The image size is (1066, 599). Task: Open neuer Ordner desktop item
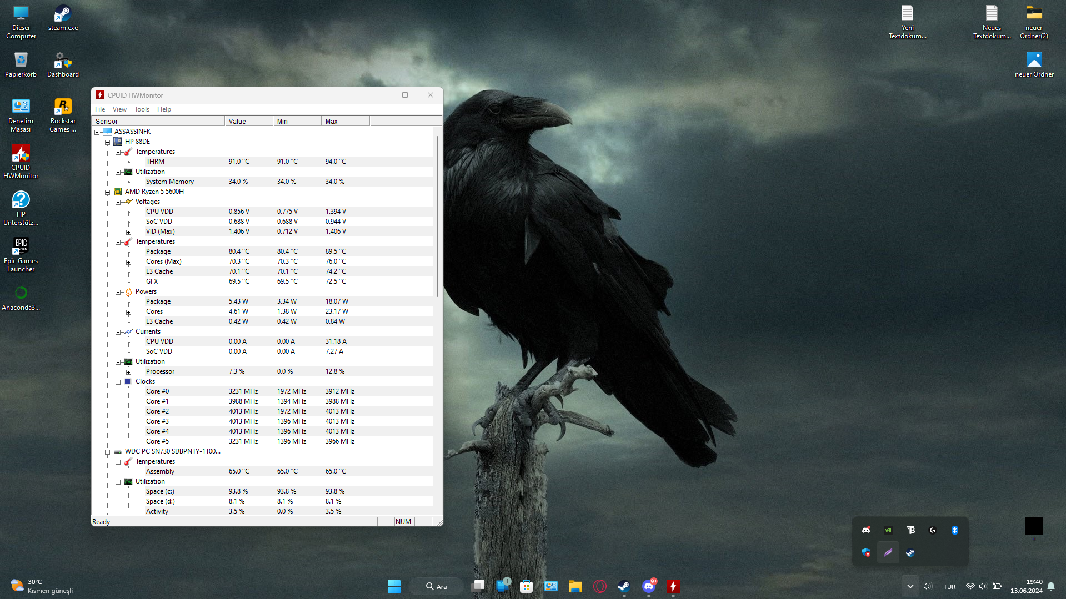point(1034,65)
